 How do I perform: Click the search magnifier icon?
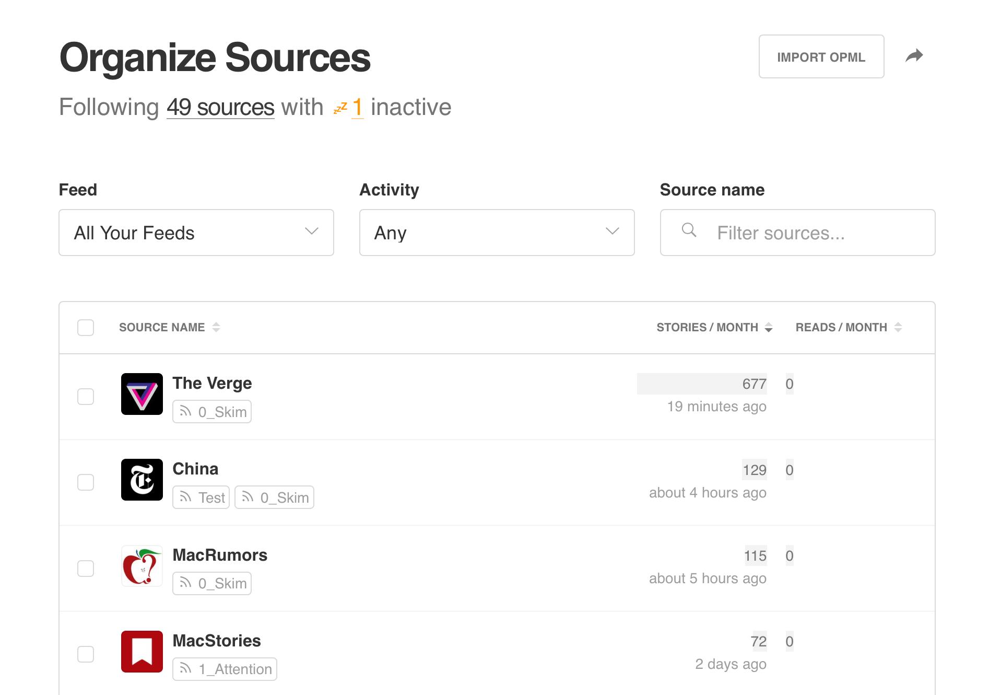tap(689, 230)
